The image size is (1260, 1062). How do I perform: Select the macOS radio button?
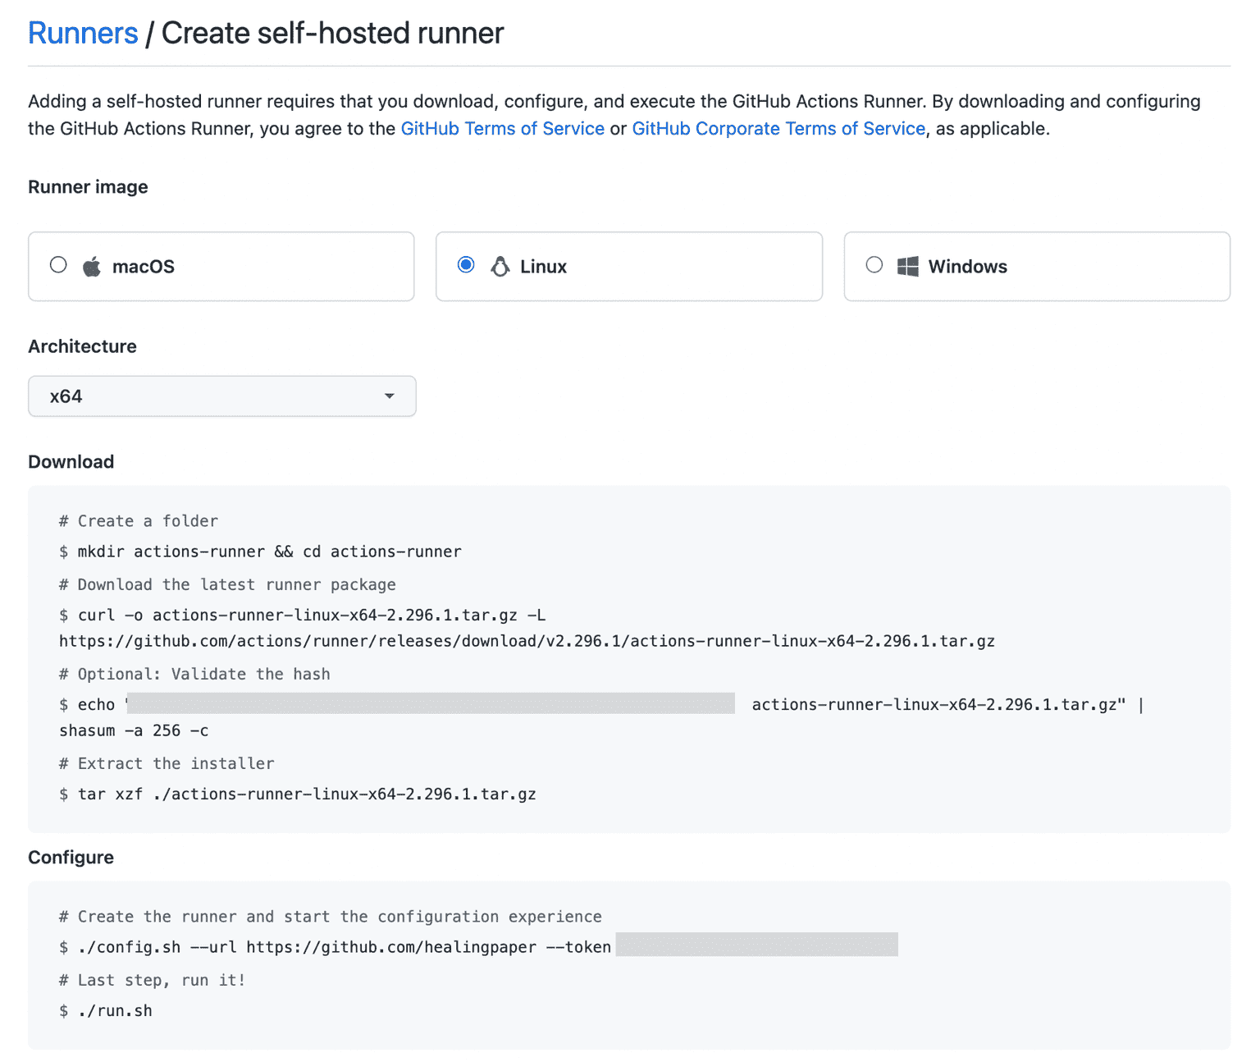(x=57, y=264)
